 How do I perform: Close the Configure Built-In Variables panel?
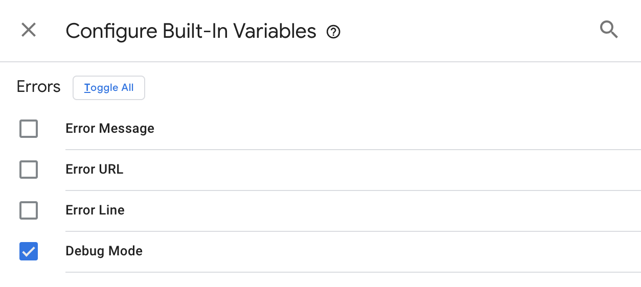[29, 30]
